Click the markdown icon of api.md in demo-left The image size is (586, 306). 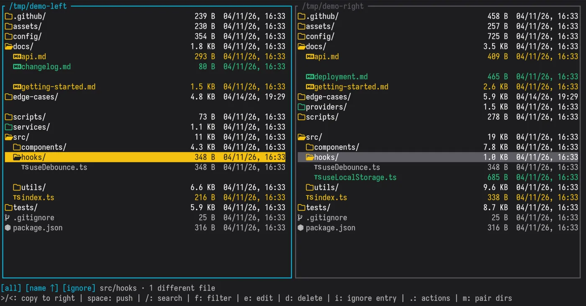[x=17, y=56]
